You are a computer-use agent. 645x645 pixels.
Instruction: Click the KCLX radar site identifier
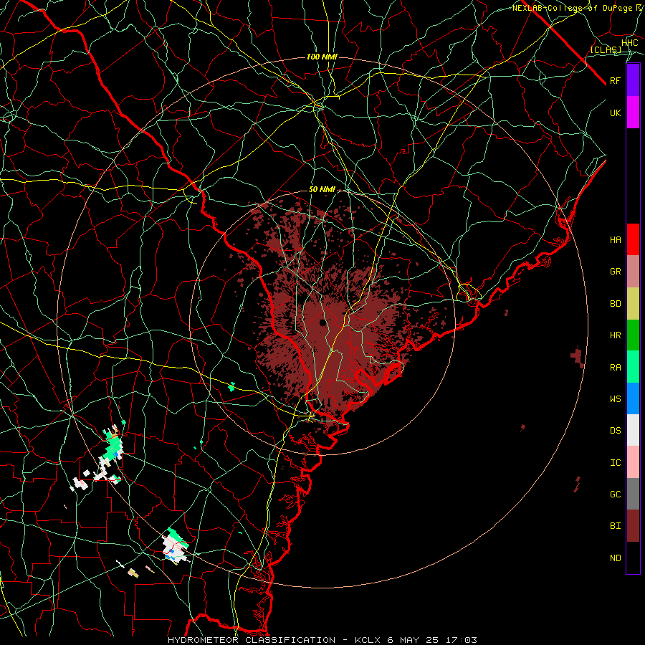[x=368, y=640]
